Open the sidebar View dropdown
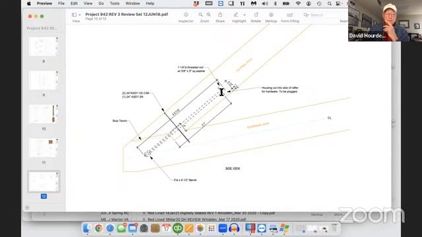 pyautogui.click(x=76, y=14)
